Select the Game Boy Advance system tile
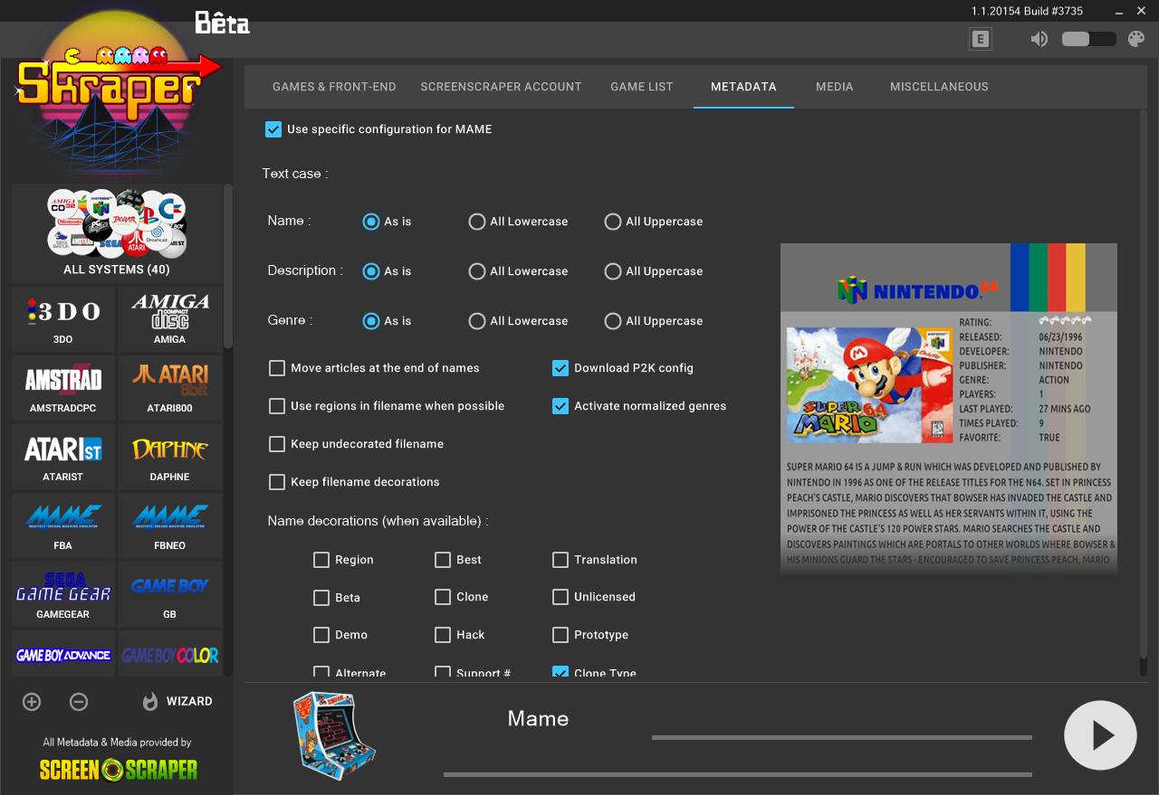Image resolution: width=1159 pixels, height=795 pixels. [63, 654]
